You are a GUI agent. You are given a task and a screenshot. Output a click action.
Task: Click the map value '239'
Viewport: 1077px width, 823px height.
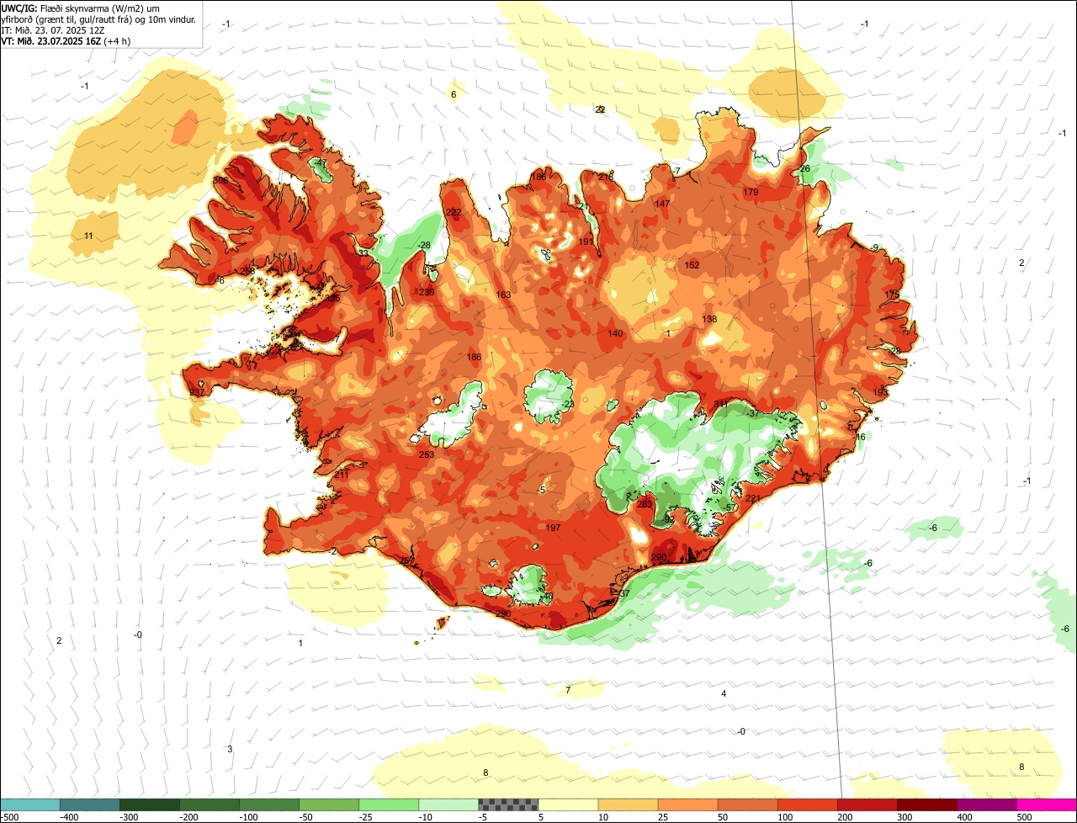[427, 292]
